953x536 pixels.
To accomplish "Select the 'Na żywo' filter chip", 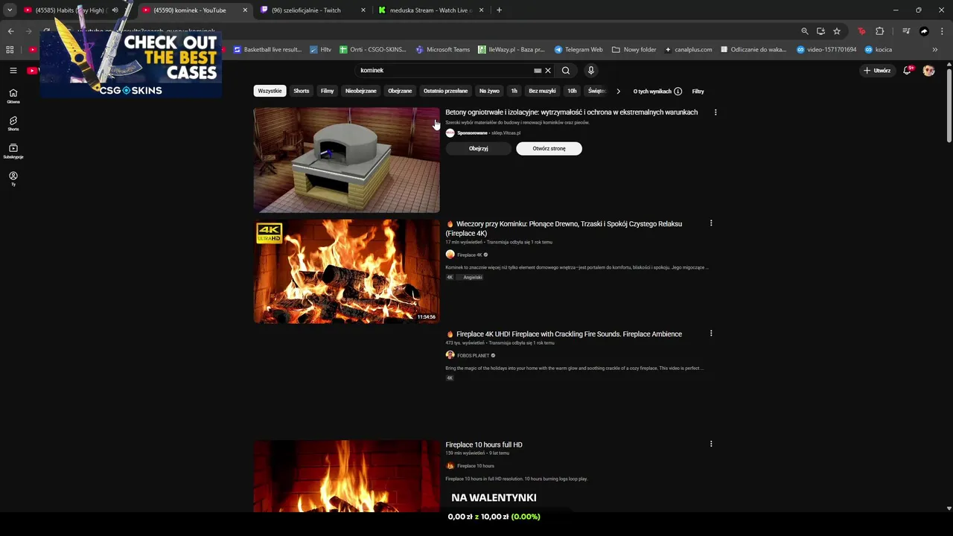I will coord(489,91).
